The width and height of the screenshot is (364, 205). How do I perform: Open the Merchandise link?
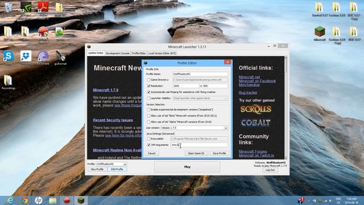click(249, 85)
